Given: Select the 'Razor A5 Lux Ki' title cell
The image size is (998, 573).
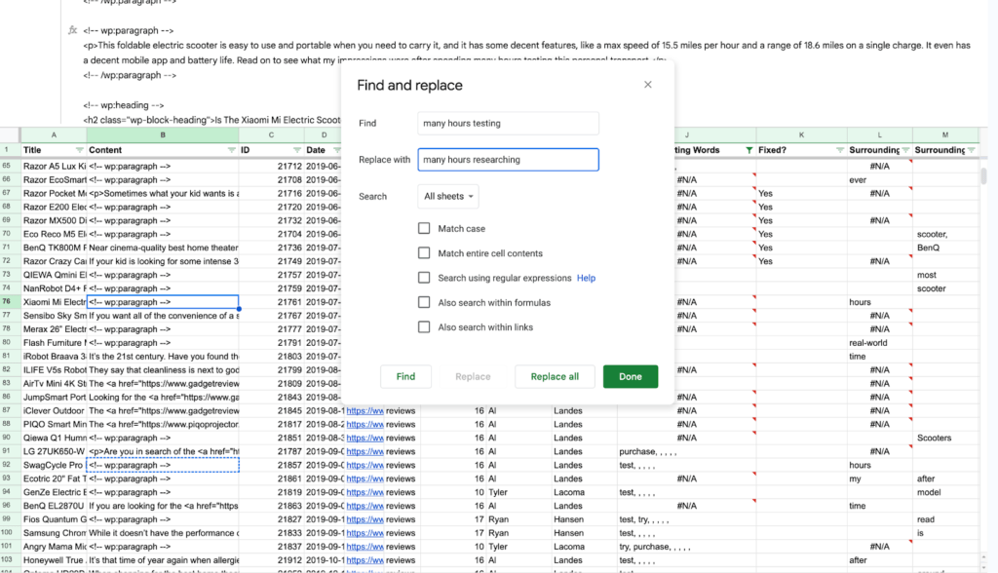Looking at the screenshot, I should 54,167.
